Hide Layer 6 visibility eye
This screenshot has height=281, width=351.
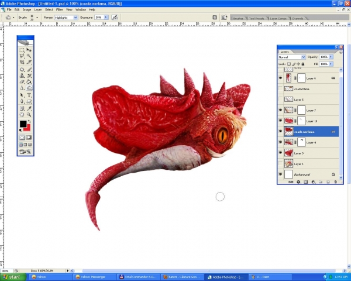280,78
